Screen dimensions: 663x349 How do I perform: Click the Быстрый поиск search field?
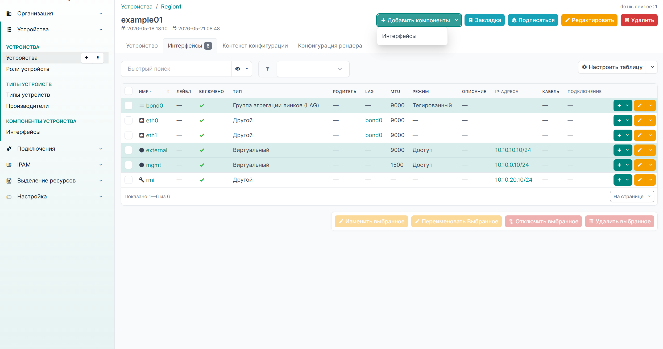point(176,69)
